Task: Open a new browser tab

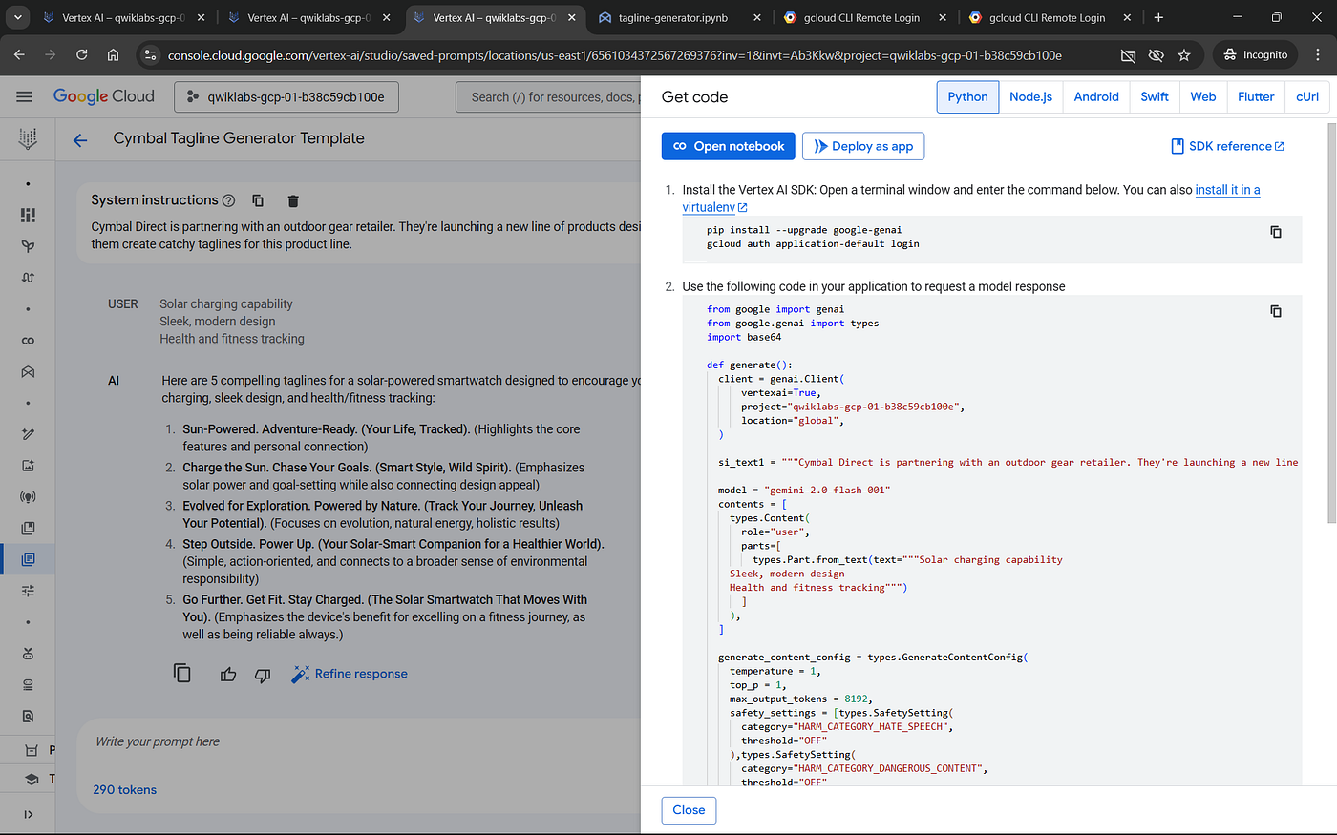Action: (x=1158, y=17)
